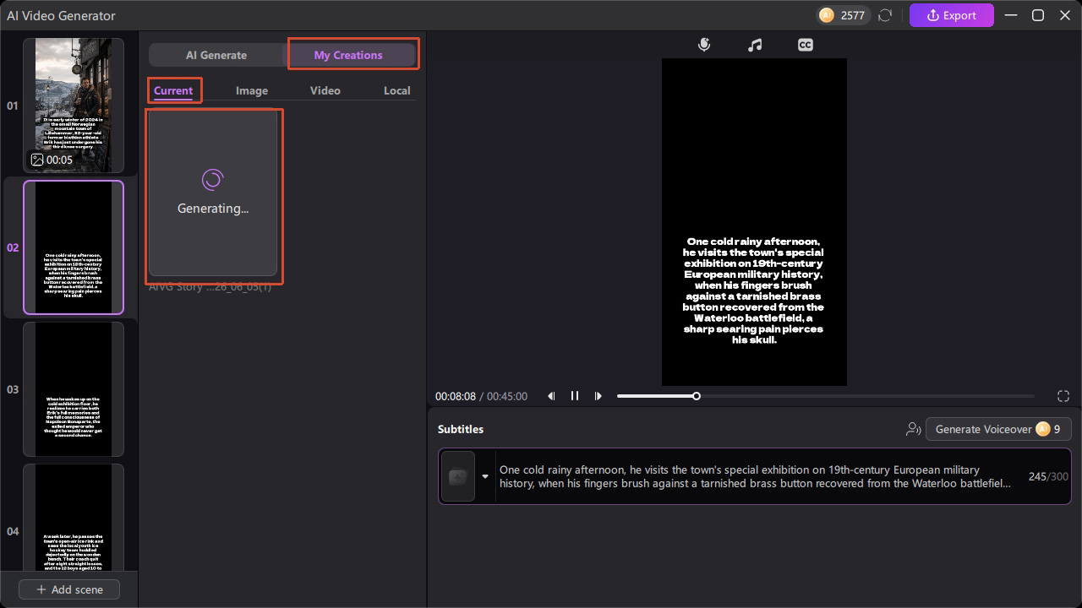
Task: Select the Video sub-tab
Action: coord(325,90)
